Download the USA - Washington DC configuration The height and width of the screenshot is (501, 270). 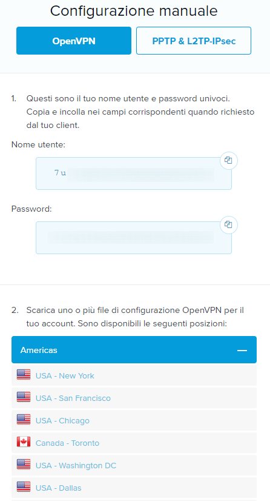tap(76, 466)
